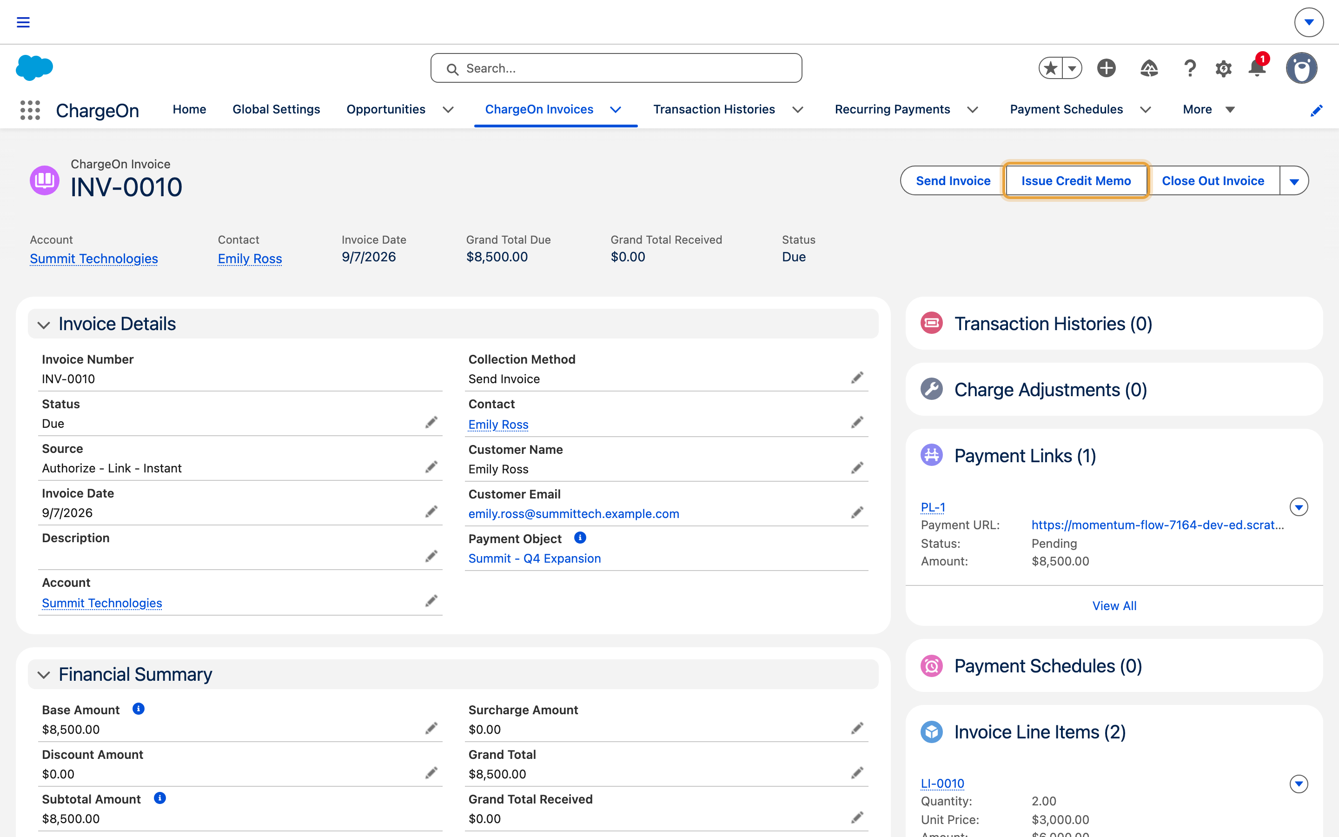Edit Grand Total field pencil icon
Screen dimensions: 1339x837
click(857, 773)
